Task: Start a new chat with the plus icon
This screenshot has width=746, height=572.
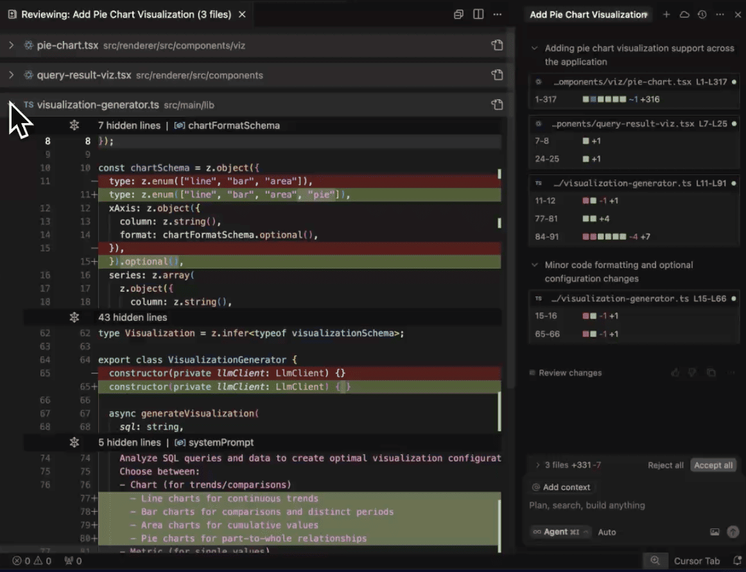Action: point(666,14)
